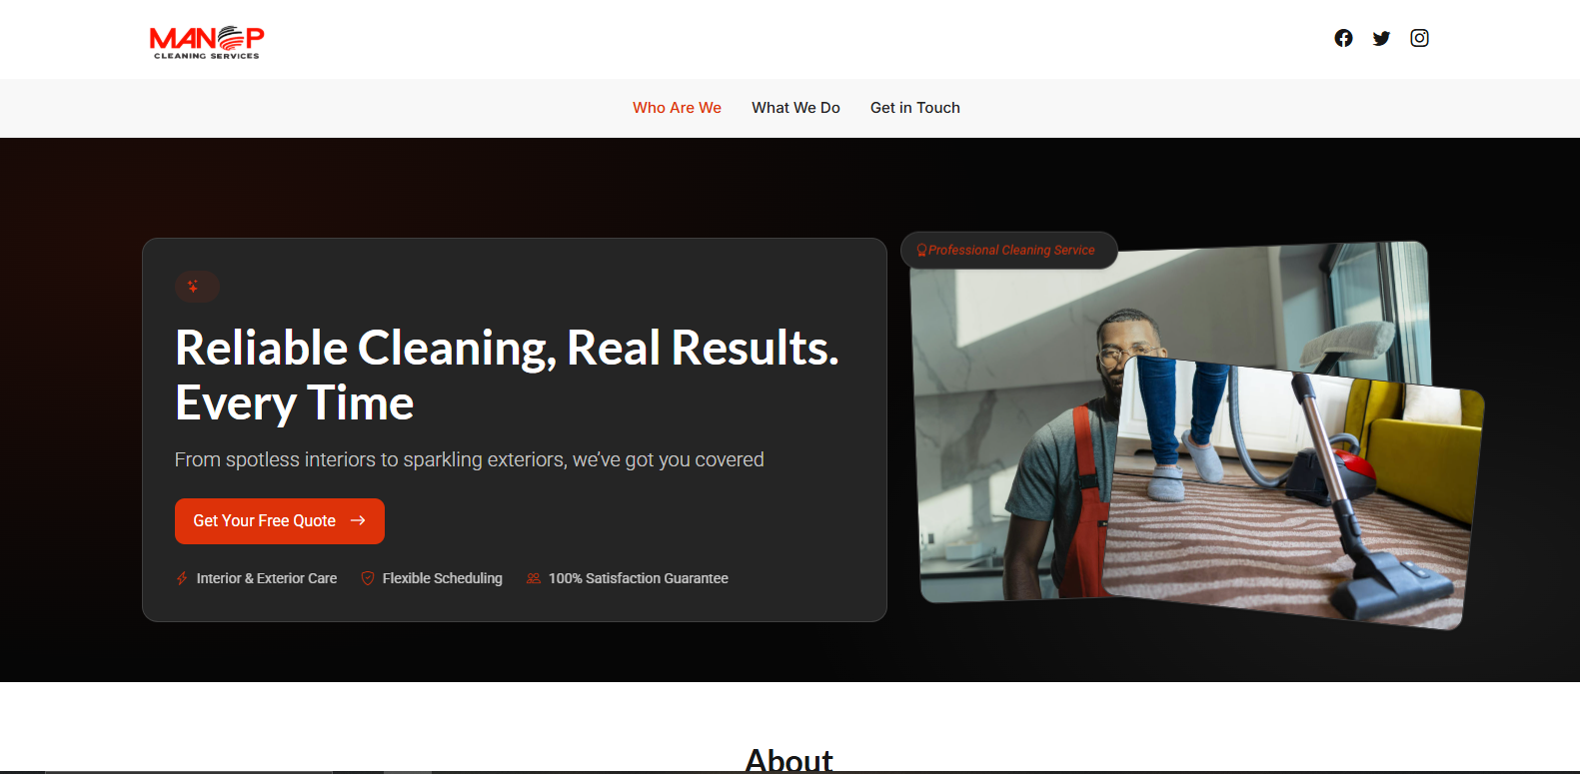Click the MANOP Cleaning Services logo
The width and height of the screenshot is (1580, 774).
point(207,43)
